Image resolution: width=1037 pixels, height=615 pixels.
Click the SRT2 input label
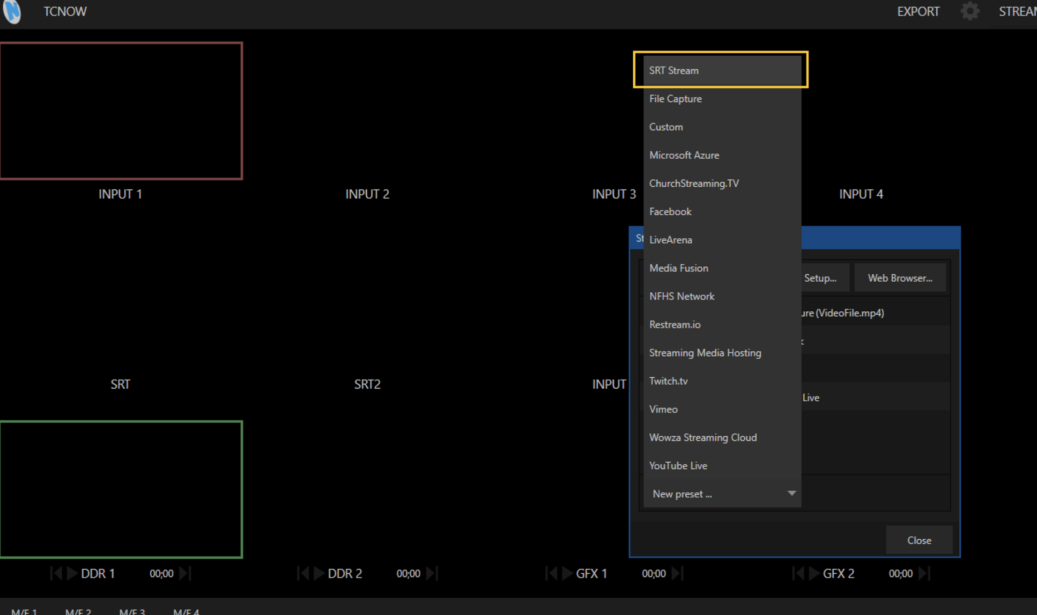367,384
